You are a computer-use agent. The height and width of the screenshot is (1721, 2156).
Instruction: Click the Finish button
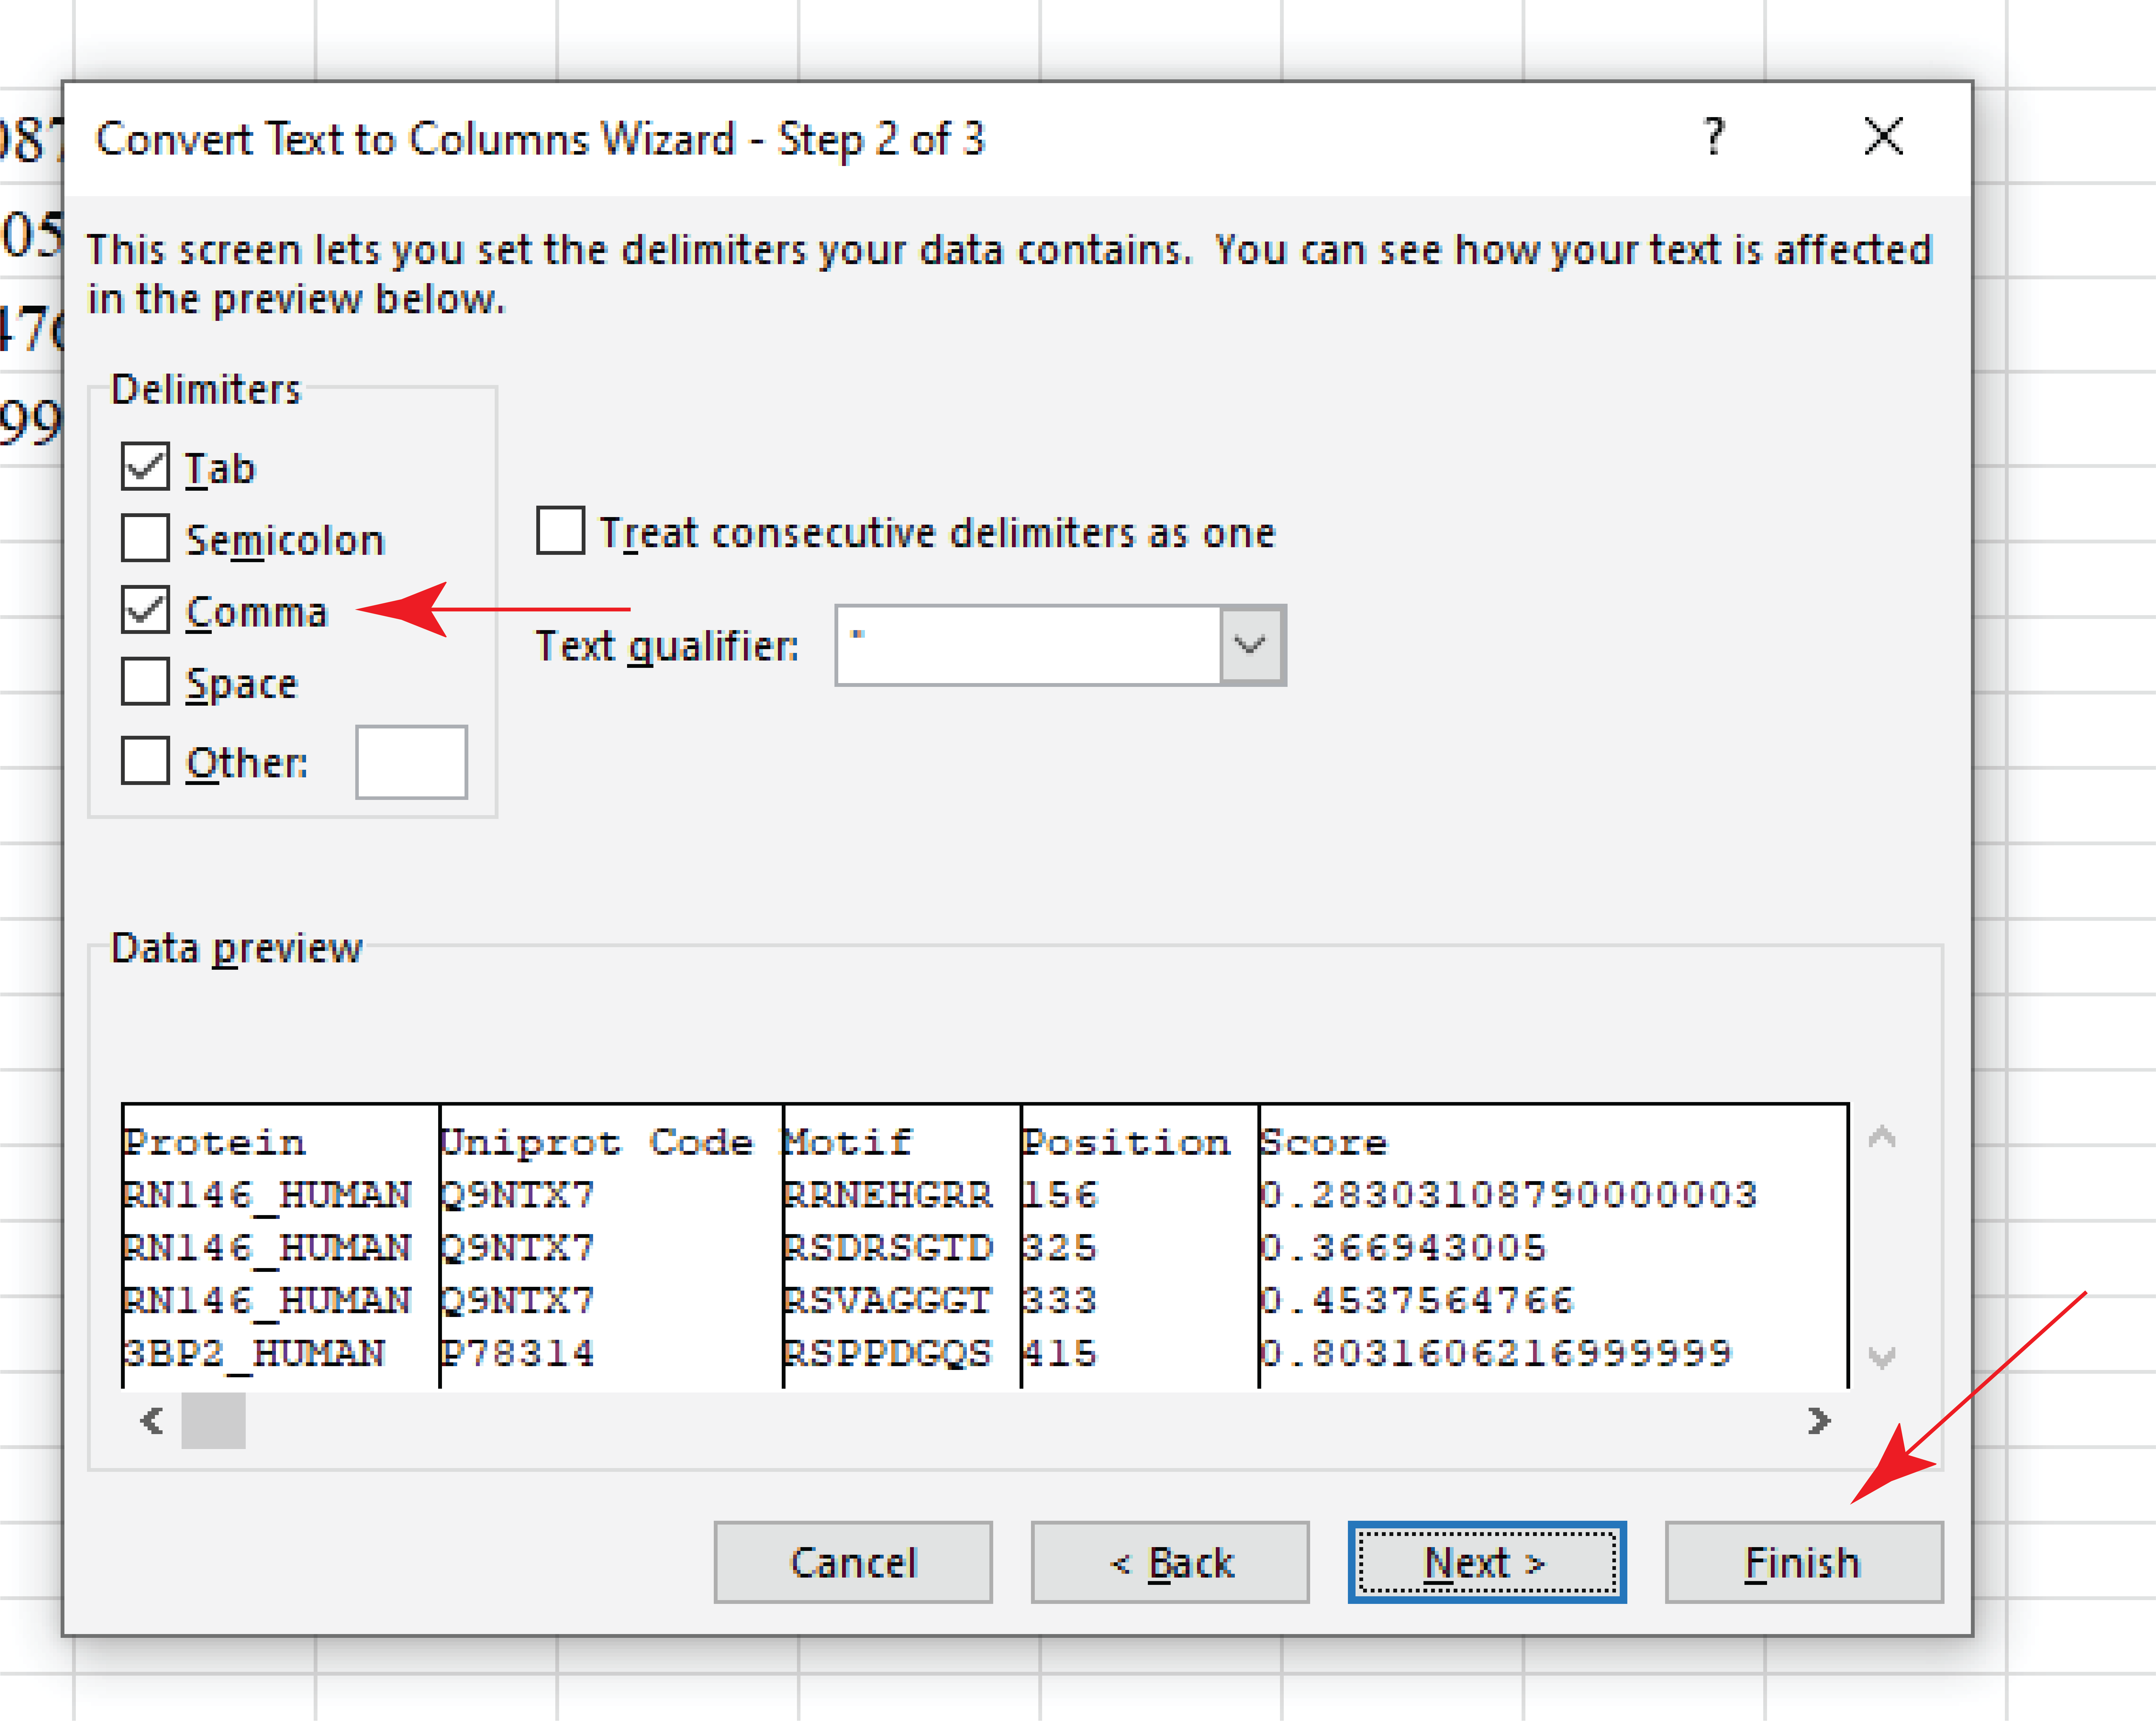click(x=1803, y=1562)
